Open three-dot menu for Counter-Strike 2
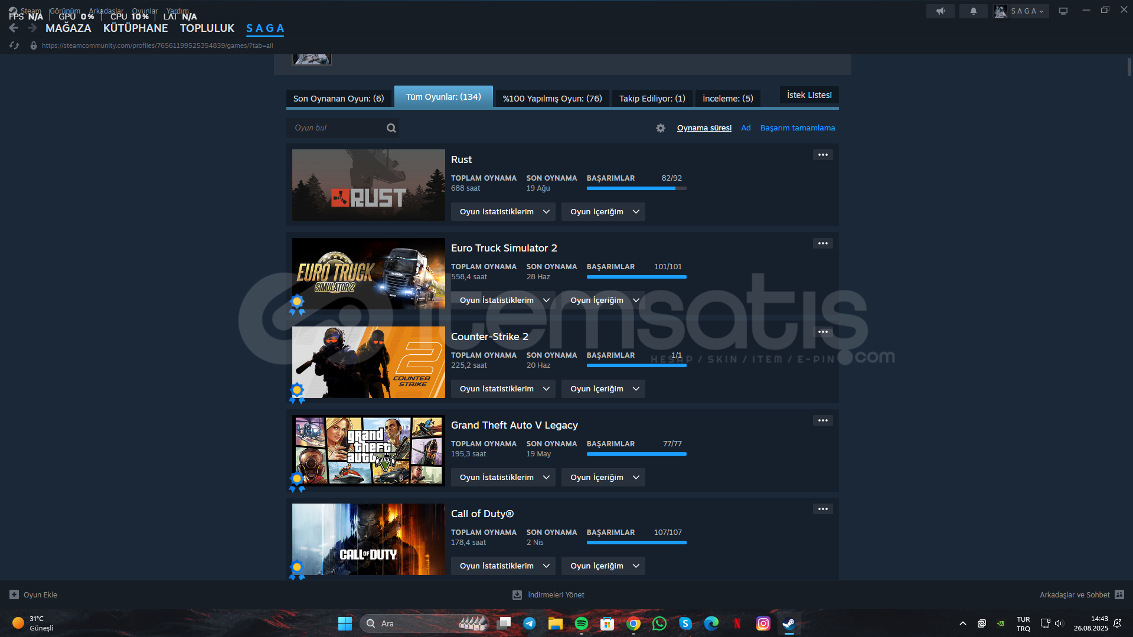This screenshot has width=1133, height=637. [823, 332]
